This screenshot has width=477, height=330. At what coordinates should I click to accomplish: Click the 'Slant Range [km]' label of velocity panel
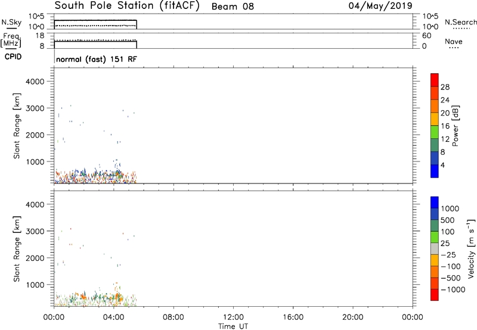[17, 249]
